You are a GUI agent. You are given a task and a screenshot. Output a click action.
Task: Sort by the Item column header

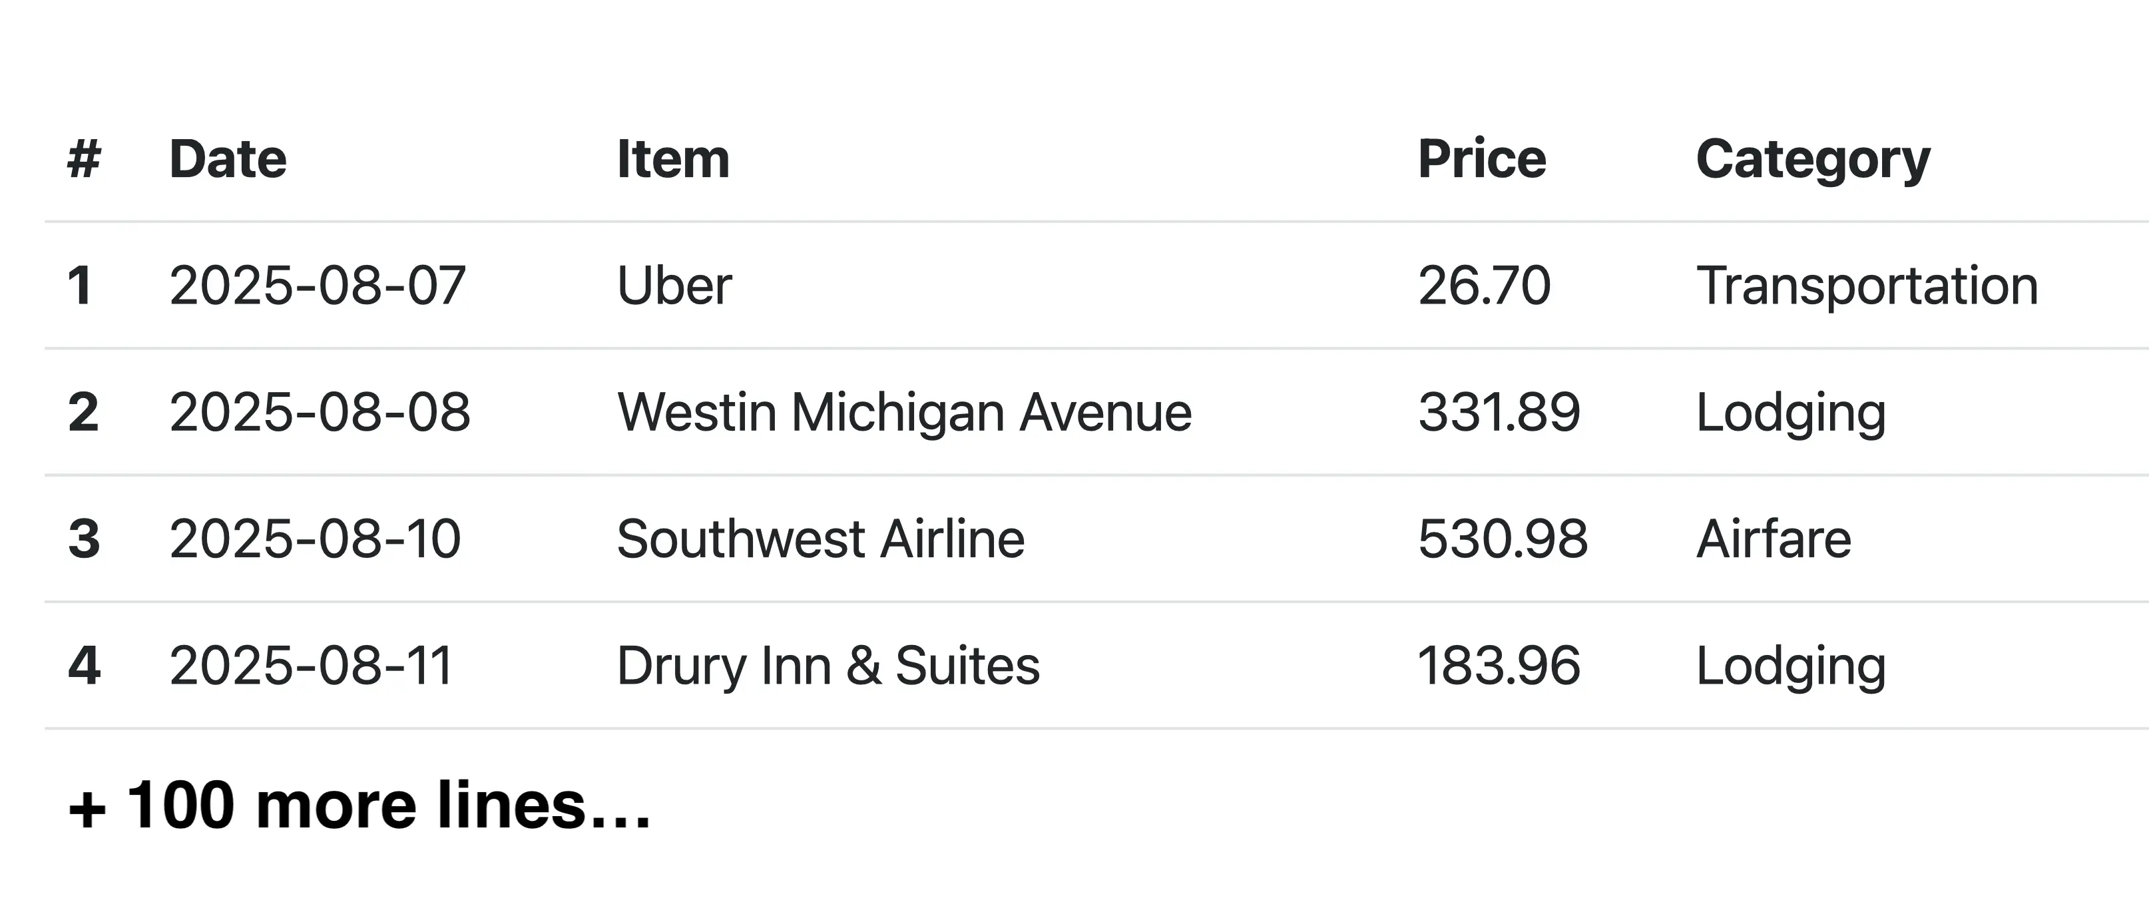point(673,158)
